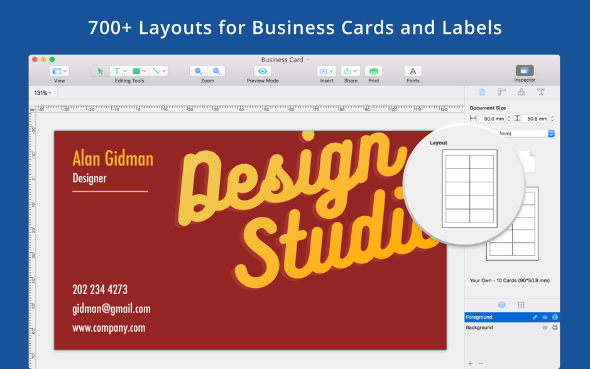590x369 pixels.
Task: Open the Fonts panel
Action: click(413, 71)
